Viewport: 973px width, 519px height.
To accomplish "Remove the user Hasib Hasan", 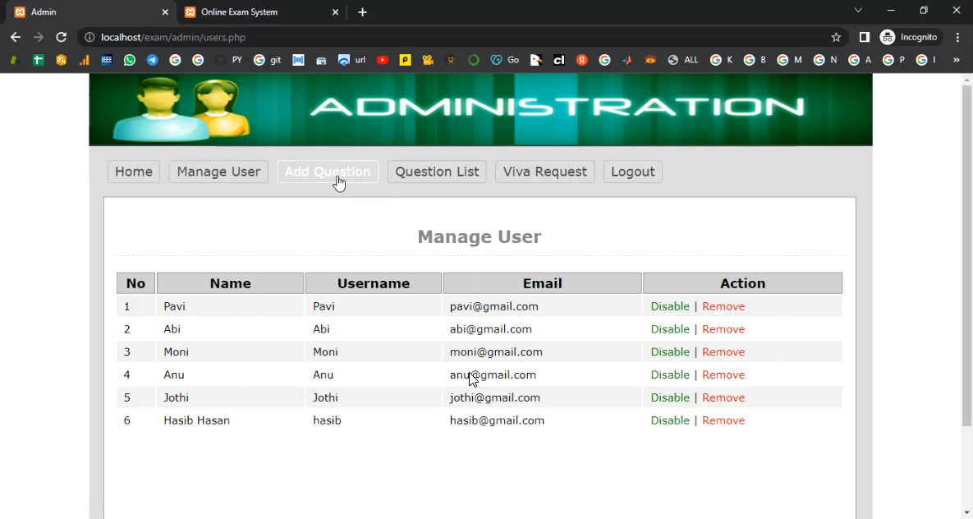I will coord(723,420).
